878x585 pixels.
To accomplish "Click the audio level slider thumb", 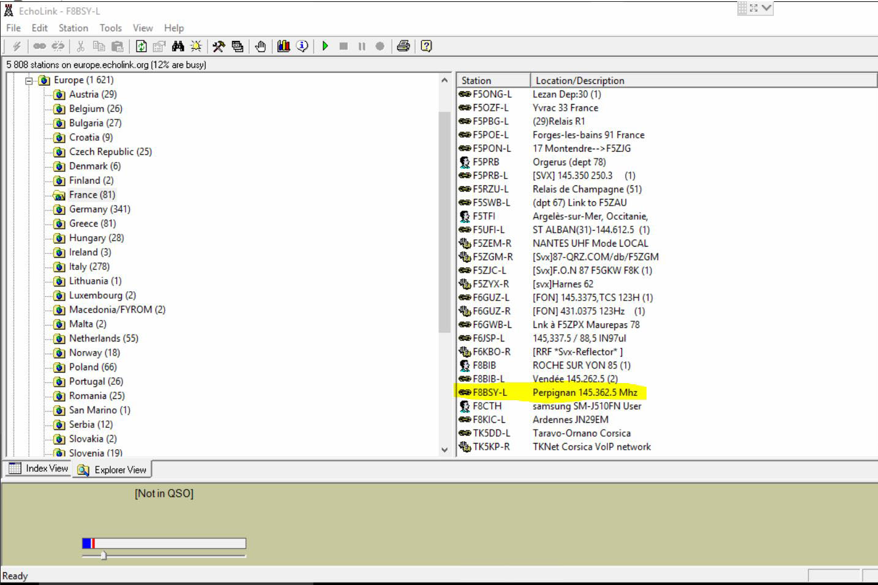I will point(103,556).
